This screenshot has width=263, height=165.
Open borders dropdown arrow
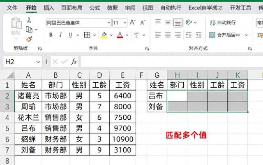click(x=95, y=35)
